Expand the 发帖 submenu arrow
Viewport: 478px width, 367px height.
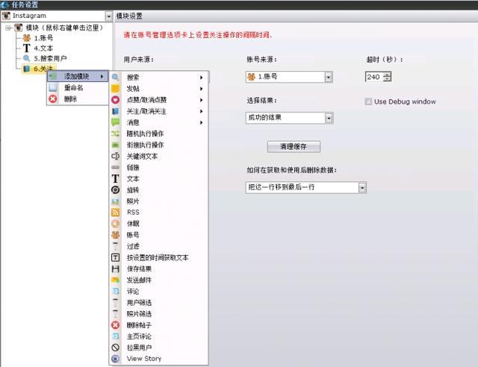click(201, 89)
